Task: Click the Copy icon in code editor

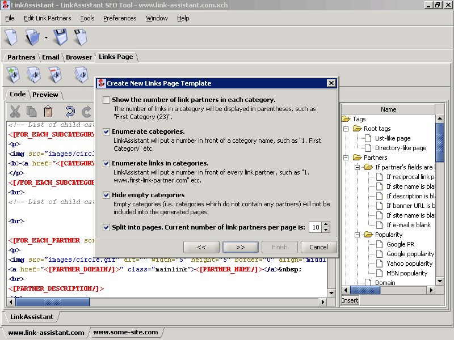Action: [x=32, y=112]
